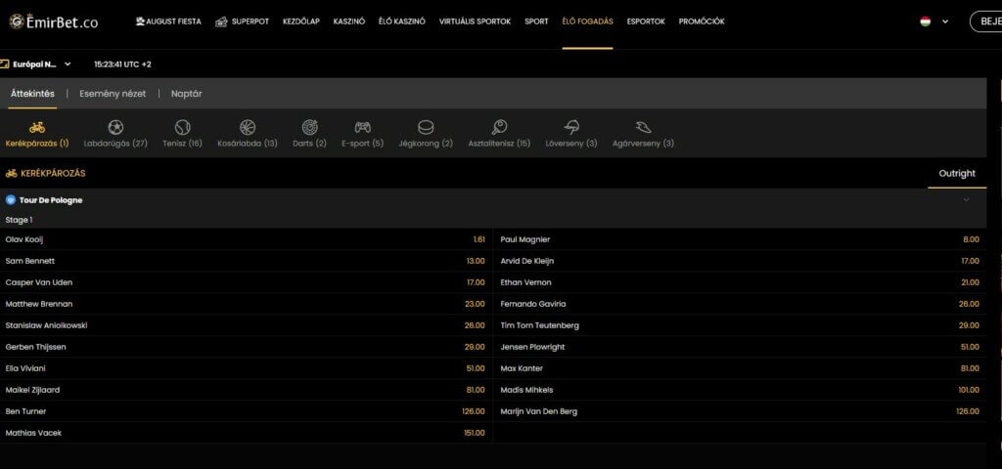Click the Bejelentkezés login button

point(986,21)
